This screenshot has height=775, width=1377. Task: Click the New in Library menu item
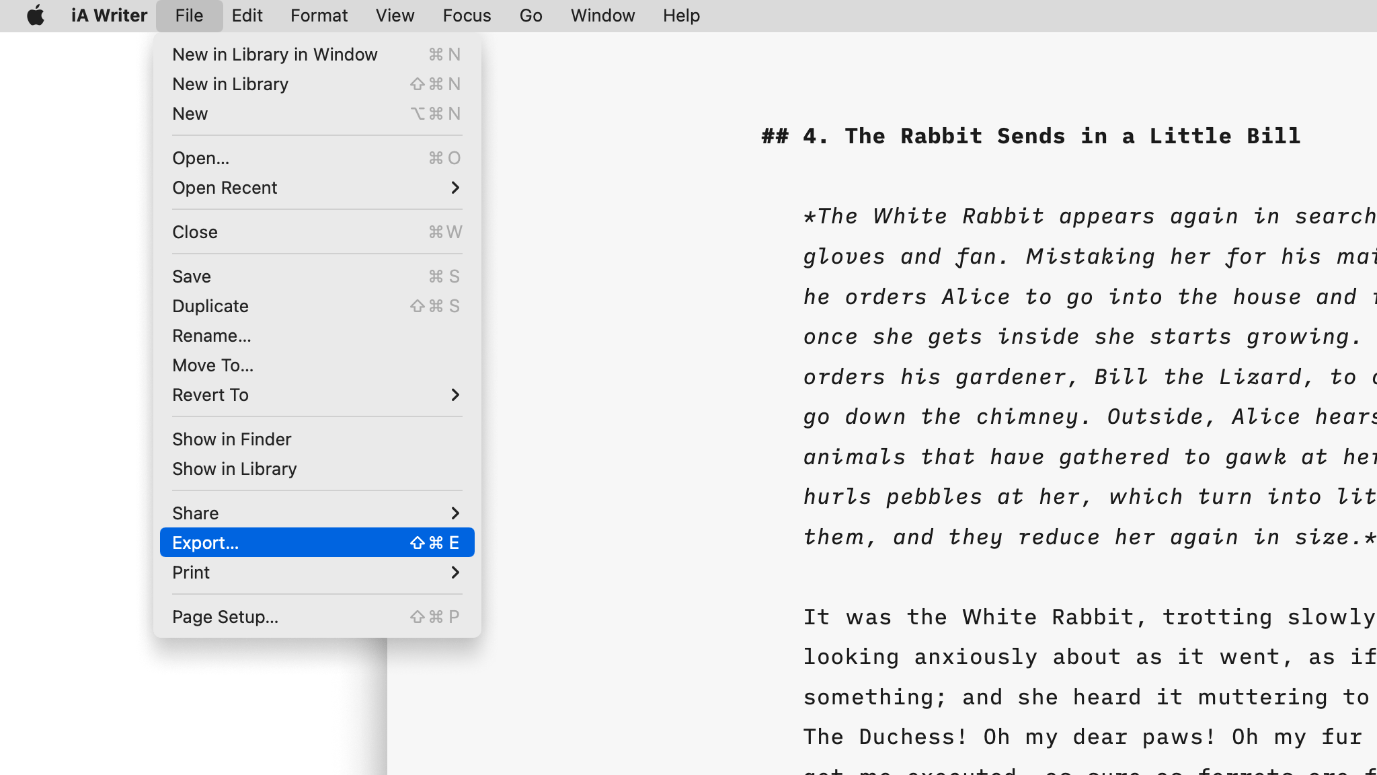pyautogui.click(x=230, y=84)
